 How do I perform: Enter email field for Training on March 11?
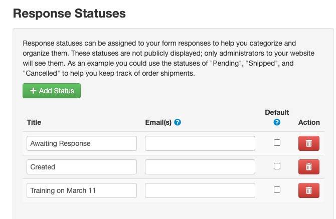[200, 190]
